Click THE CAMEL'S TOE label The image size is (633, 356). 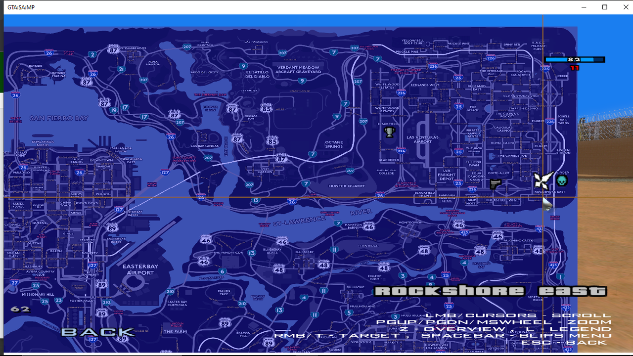click(512, 156)
